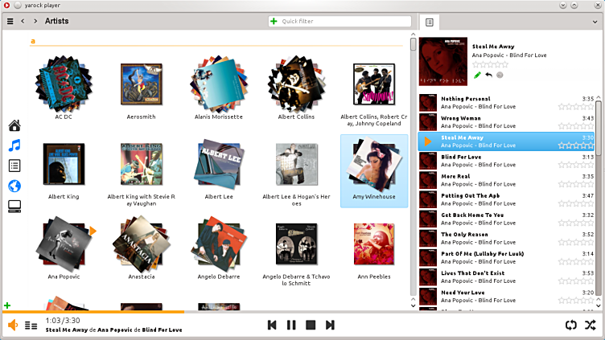Click the speaker volume icon
Viewport: 605px width, 340px height.
13,325
